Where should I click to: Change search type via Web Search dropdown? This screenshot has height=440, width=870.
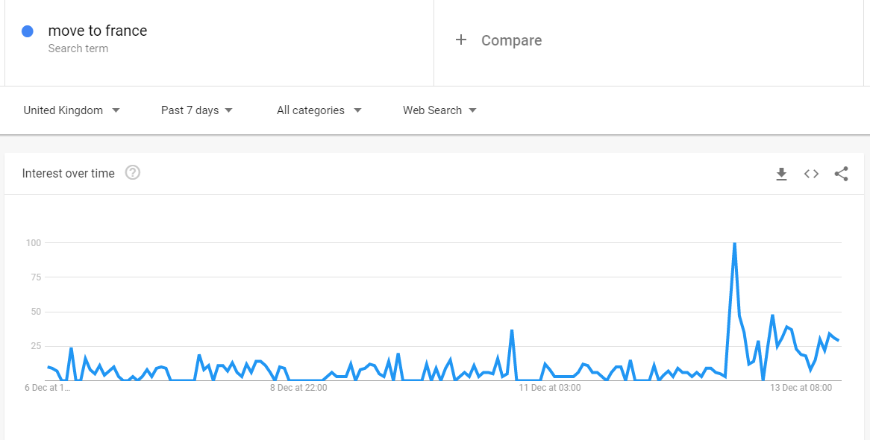[x=439, y=110]
